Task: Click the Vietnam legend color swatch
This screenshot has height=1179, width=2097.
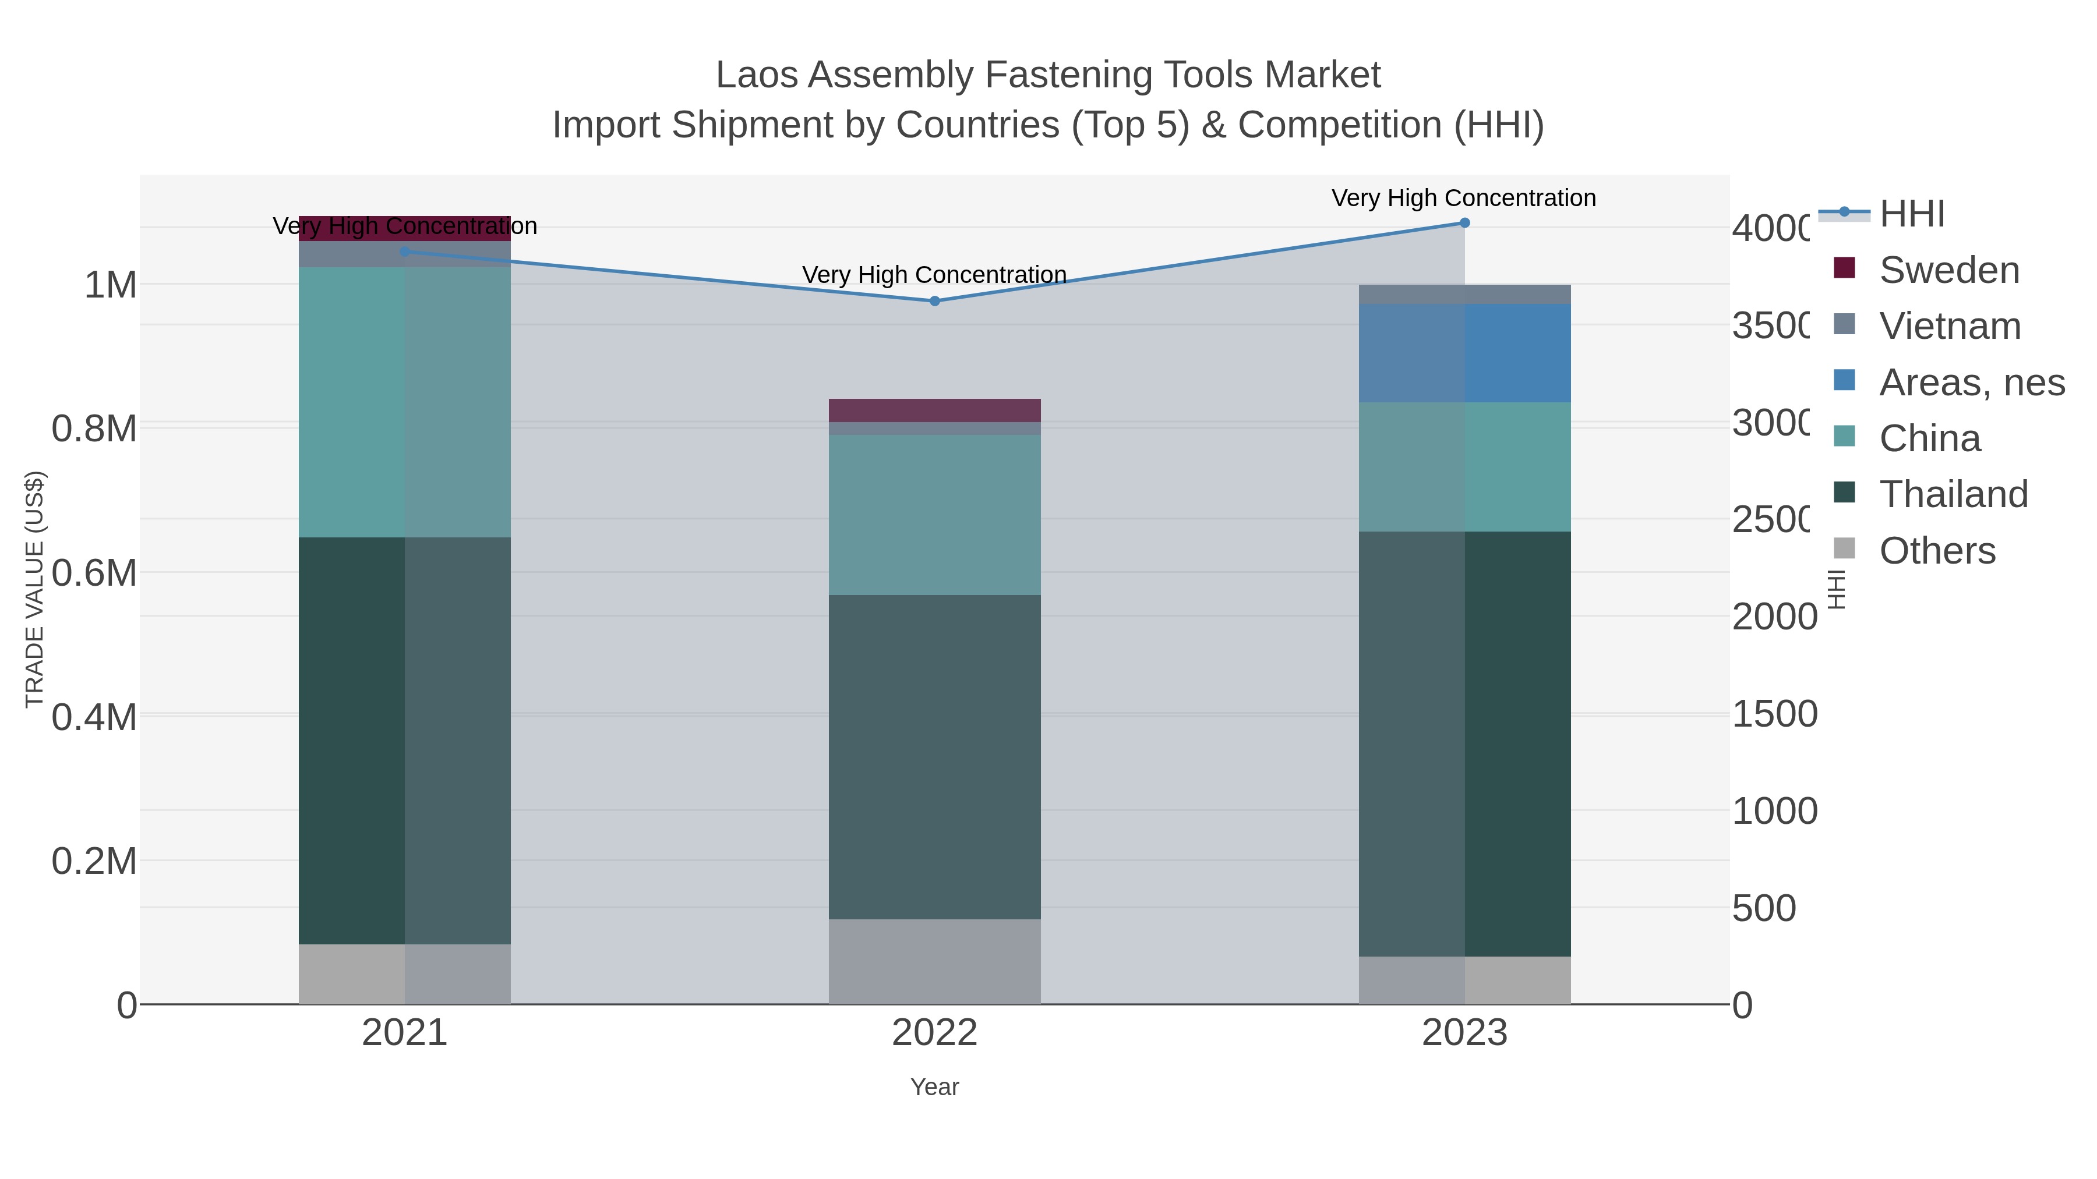Action: tap(1844, 324)
